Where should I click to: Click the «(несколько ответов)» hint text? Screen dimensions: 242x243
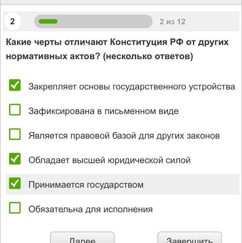point(148,56)
